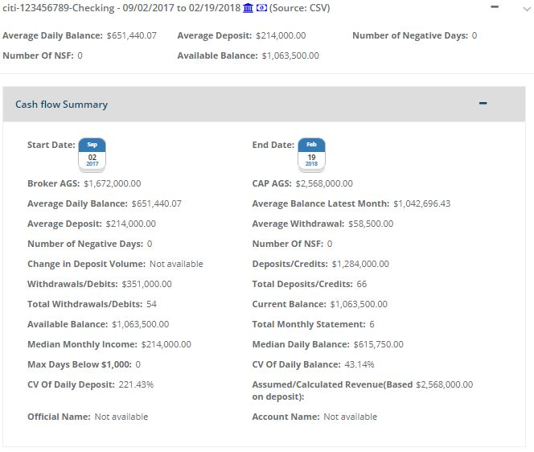Click the summary Available Balance value $1,063,500.00
This screenshot has height=452, width=534.
click(140, 324)
